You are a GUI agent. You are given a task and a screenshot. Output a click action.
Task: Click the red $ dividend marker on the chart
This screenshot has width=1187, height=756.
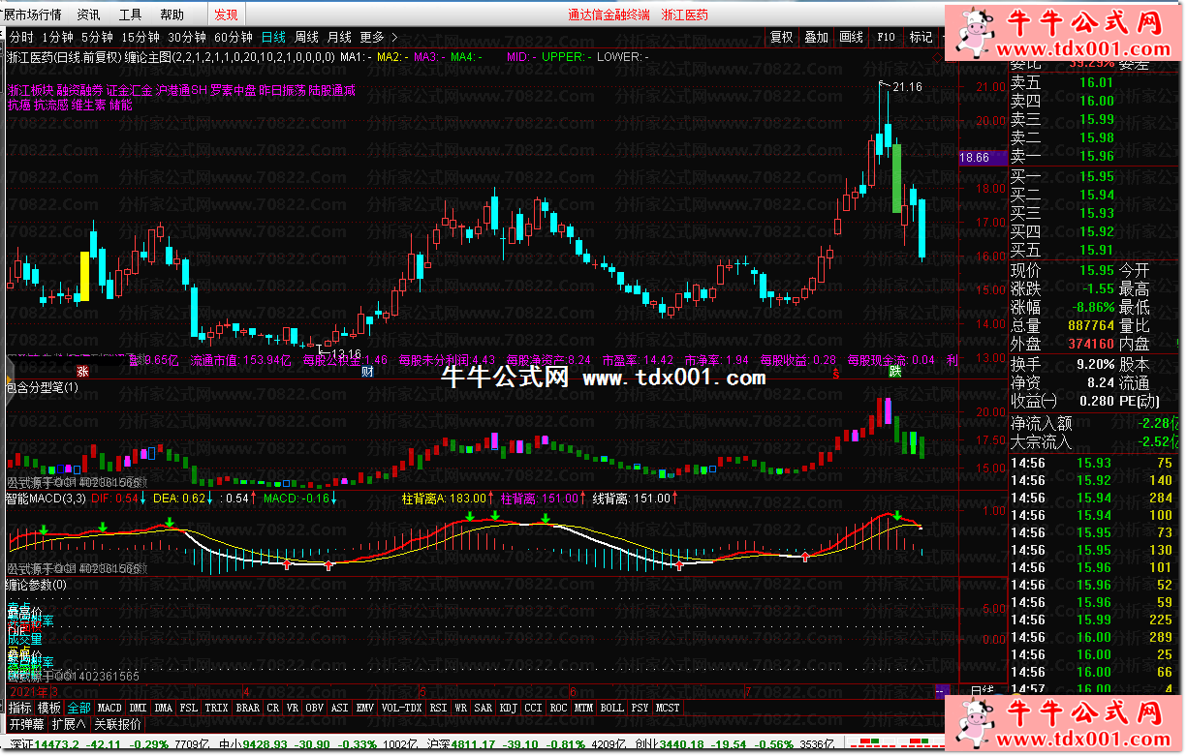click(834, 372)
